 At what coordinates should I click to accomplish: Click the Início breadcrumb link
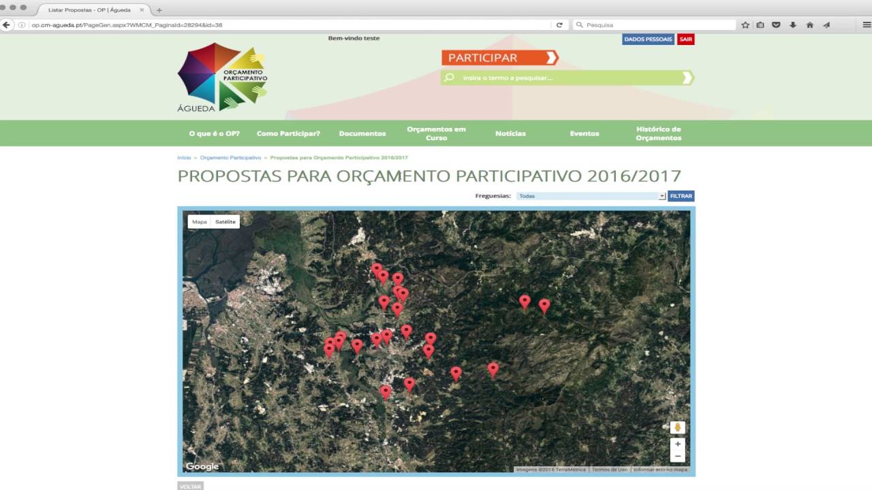[x=184, y=158]
